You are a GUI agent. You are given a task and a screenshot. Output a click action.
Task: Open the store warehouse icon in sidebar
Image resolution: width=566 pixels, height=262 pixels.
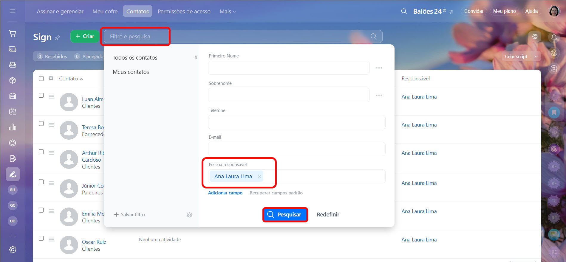coord(13,96)
